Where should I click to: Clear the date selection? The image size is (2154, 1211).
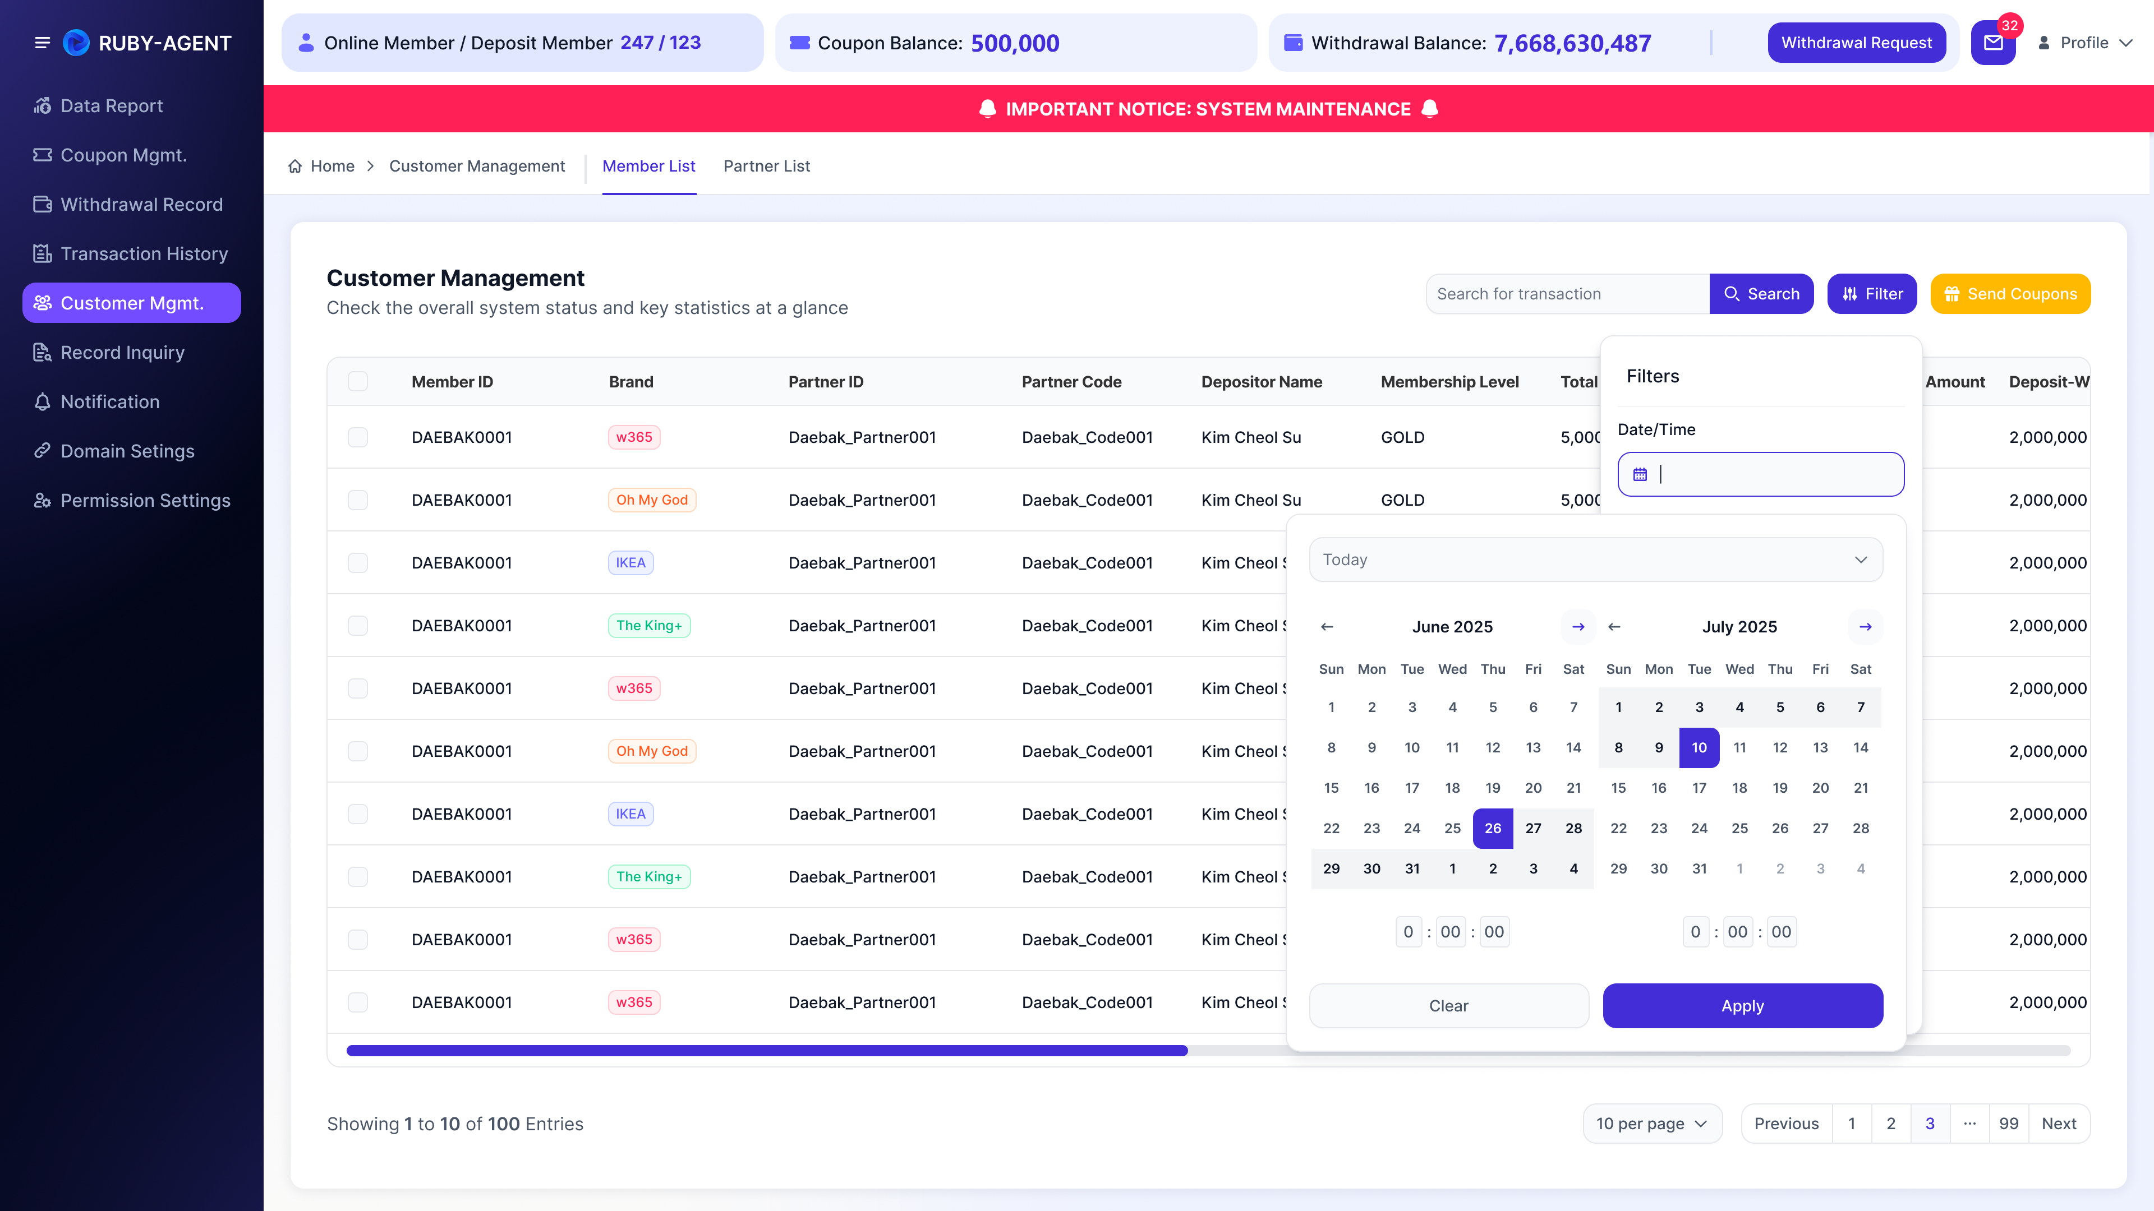(1448, 1005)
